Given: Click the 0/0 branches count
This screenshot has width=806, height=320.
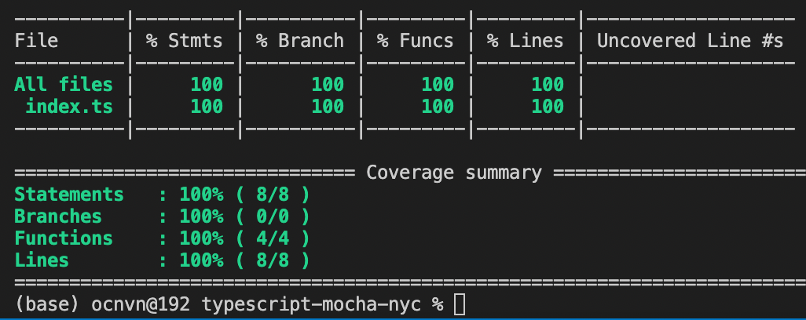Looking at the screenshot, I should click(x=273, y=216).
